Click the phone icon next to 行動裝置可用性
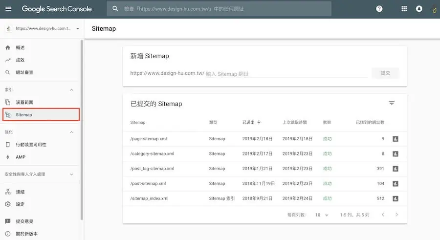Viewport: 440px width, 240px height. click(x=8, y=145)
